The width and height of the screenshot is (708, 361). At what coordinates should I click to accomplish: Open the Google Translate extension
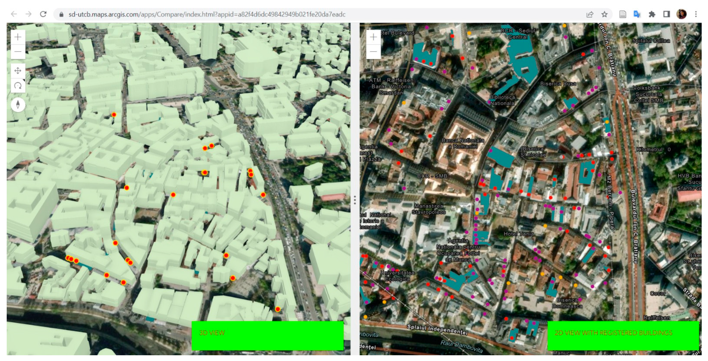[637, 14]
